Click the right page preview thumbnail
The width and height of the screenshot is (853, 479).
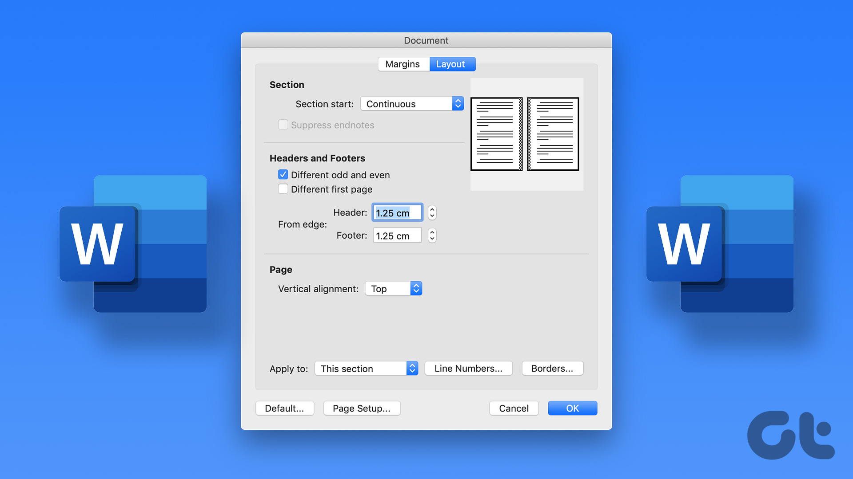(x=553, y=134)
